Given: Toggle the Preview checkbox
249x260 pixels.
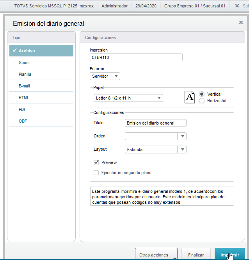Looking at the screenshot, I should [96, 162].
